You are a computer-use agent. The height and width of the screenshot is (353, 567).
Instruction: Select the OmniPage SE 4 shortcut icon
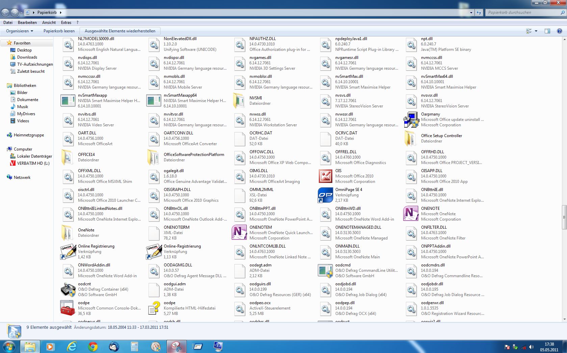pos(325,195)
